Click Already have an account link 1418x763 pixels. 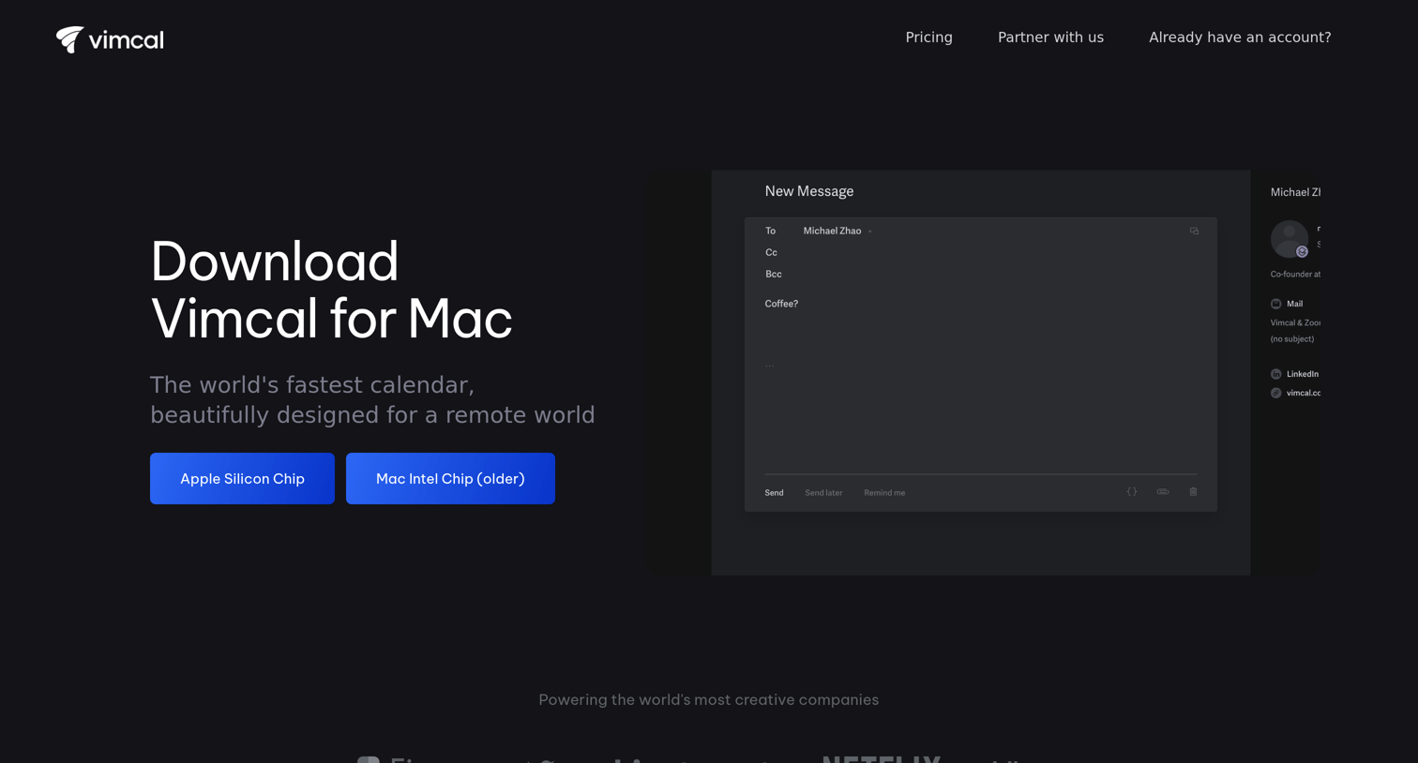click(1240, 37)
